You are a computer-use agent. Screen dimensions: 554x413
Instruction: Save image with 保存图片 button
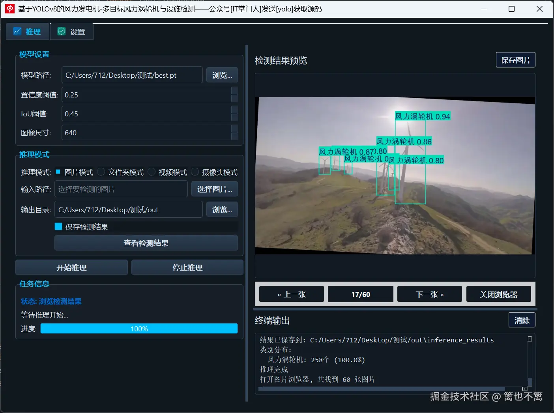[516, 60]
